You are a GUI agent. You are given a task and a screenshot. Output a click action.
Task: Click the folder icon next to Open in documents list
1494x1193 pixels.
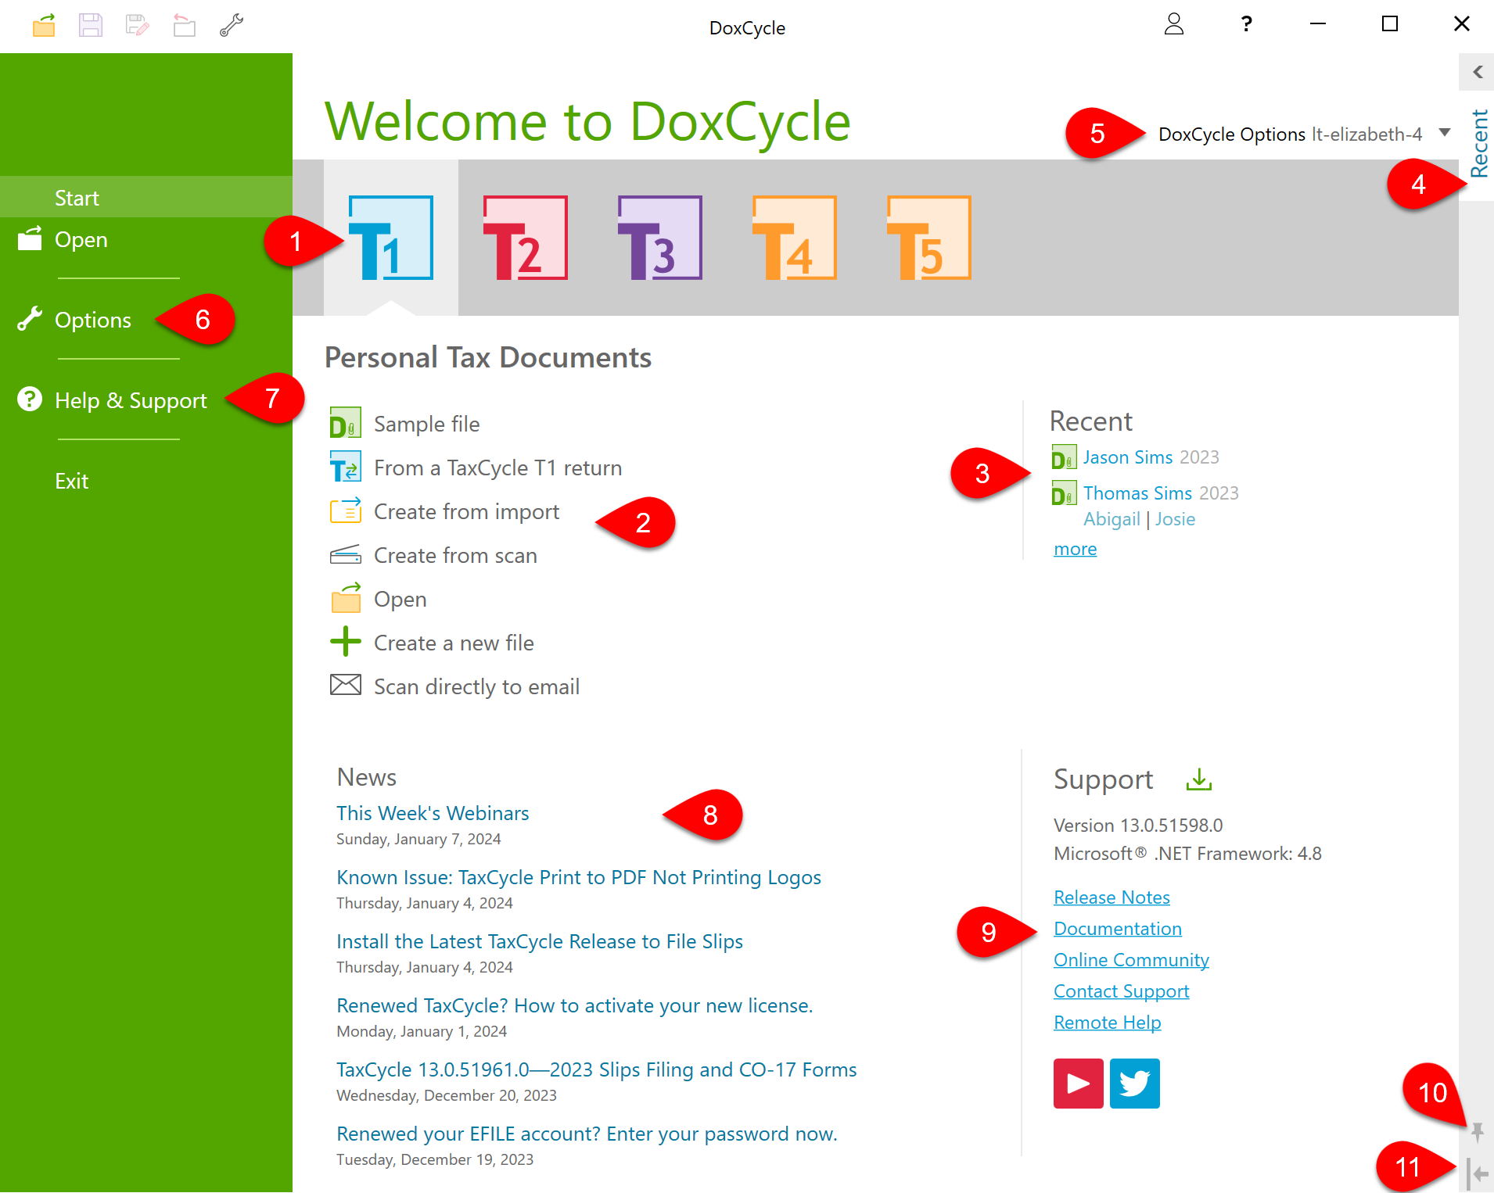345,598
